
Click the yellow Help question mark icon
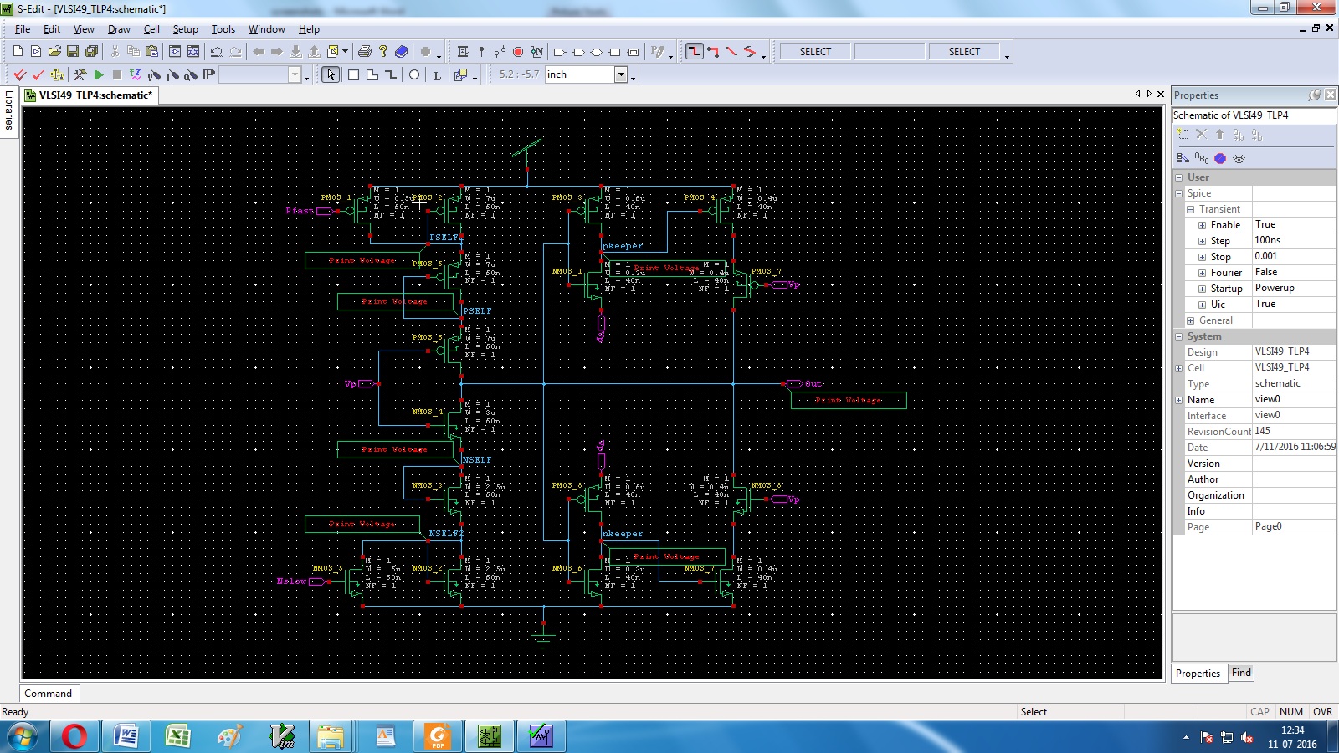coord(382,52)
